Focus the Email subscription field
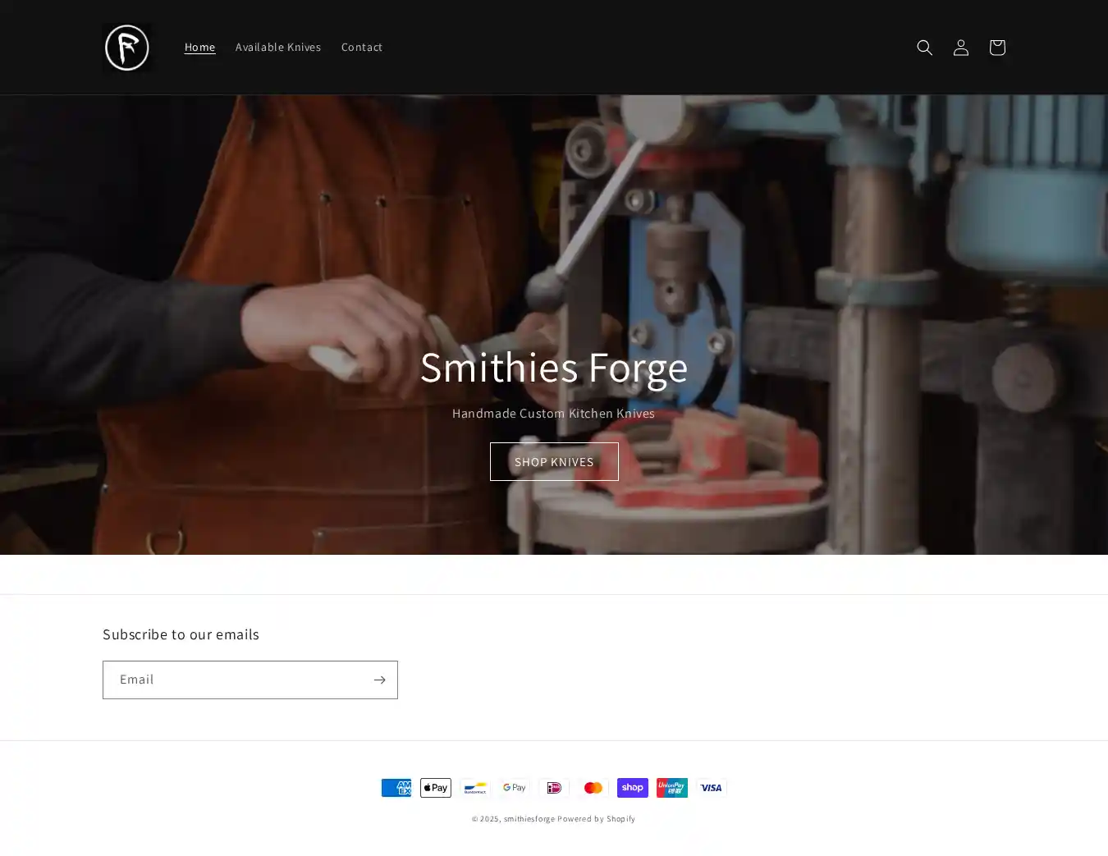Screen dimensions: 1108x856 click(236, 680)
